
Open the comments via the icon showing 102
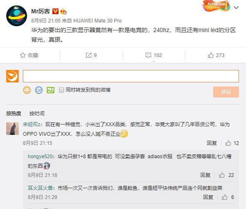pyautogui.click(x=154, y=55)
